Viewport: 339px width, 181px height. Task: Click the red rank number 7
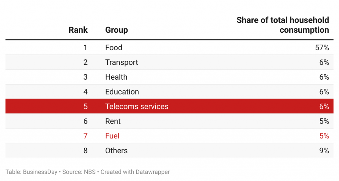[85, 136]
